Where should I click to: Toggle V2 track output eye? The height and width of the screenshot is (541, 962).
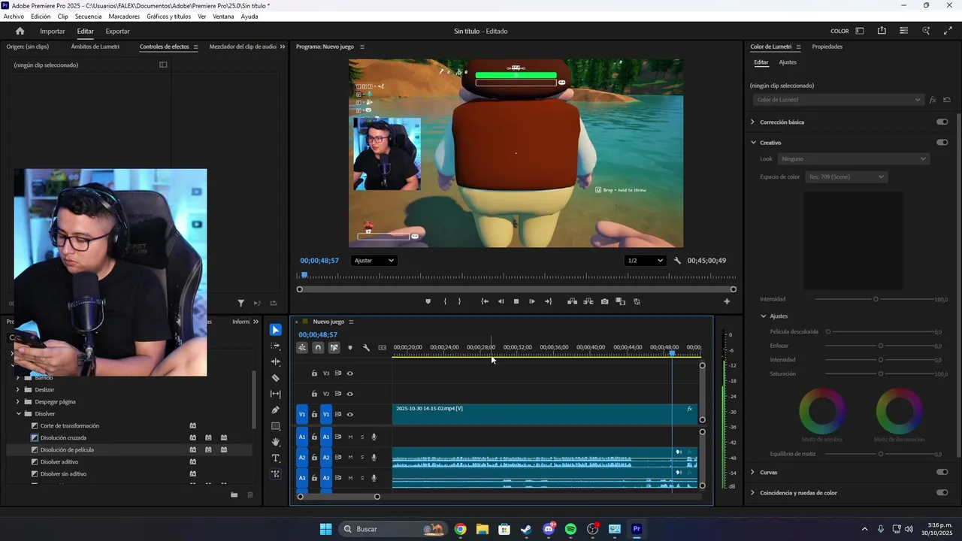tap(350, 394)
